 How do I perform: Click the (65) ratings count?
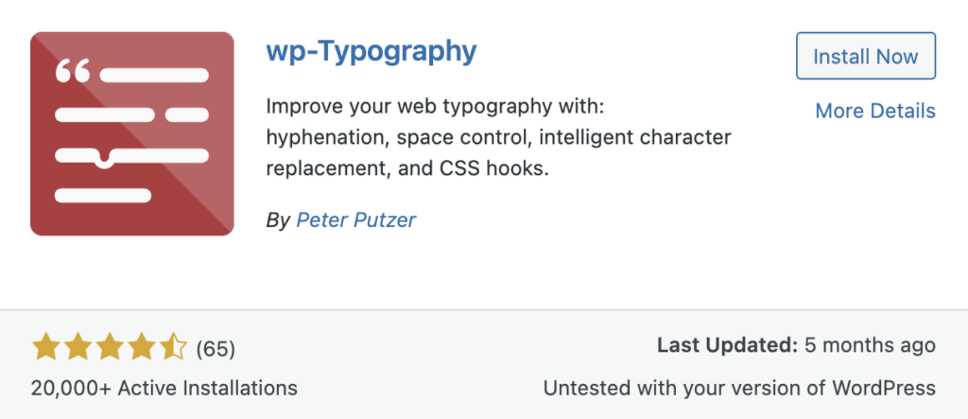click(x=215, y=349)
